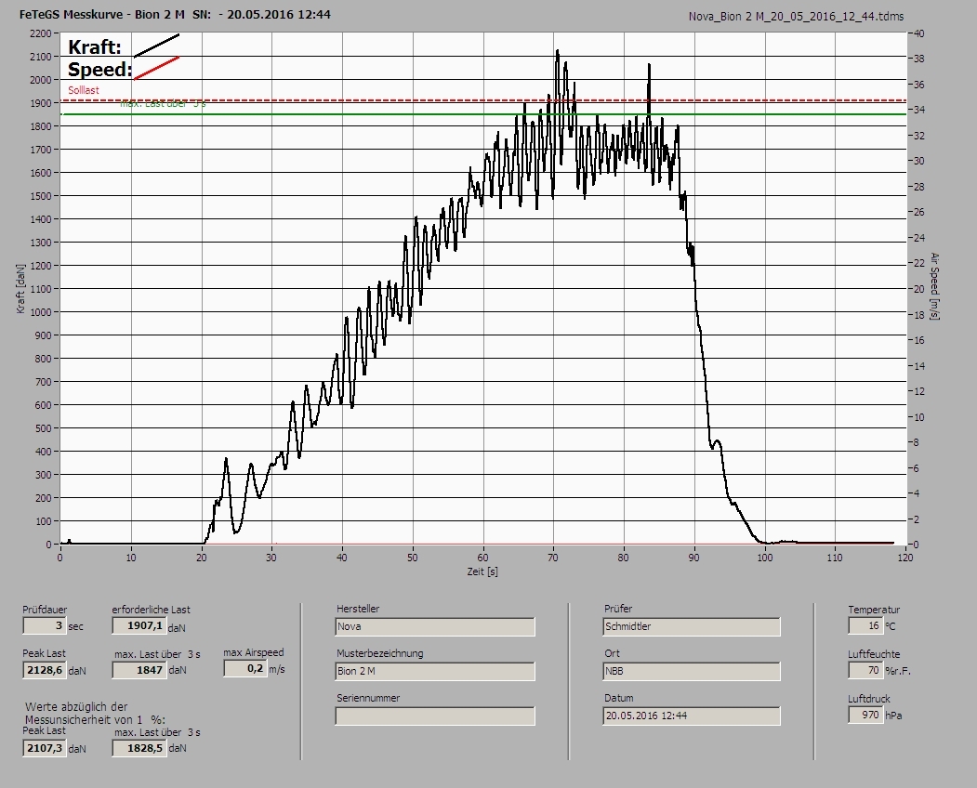Click the Datum field 20.05.2016 12:44
977x788 pixels.
click(x=692, y=716)
